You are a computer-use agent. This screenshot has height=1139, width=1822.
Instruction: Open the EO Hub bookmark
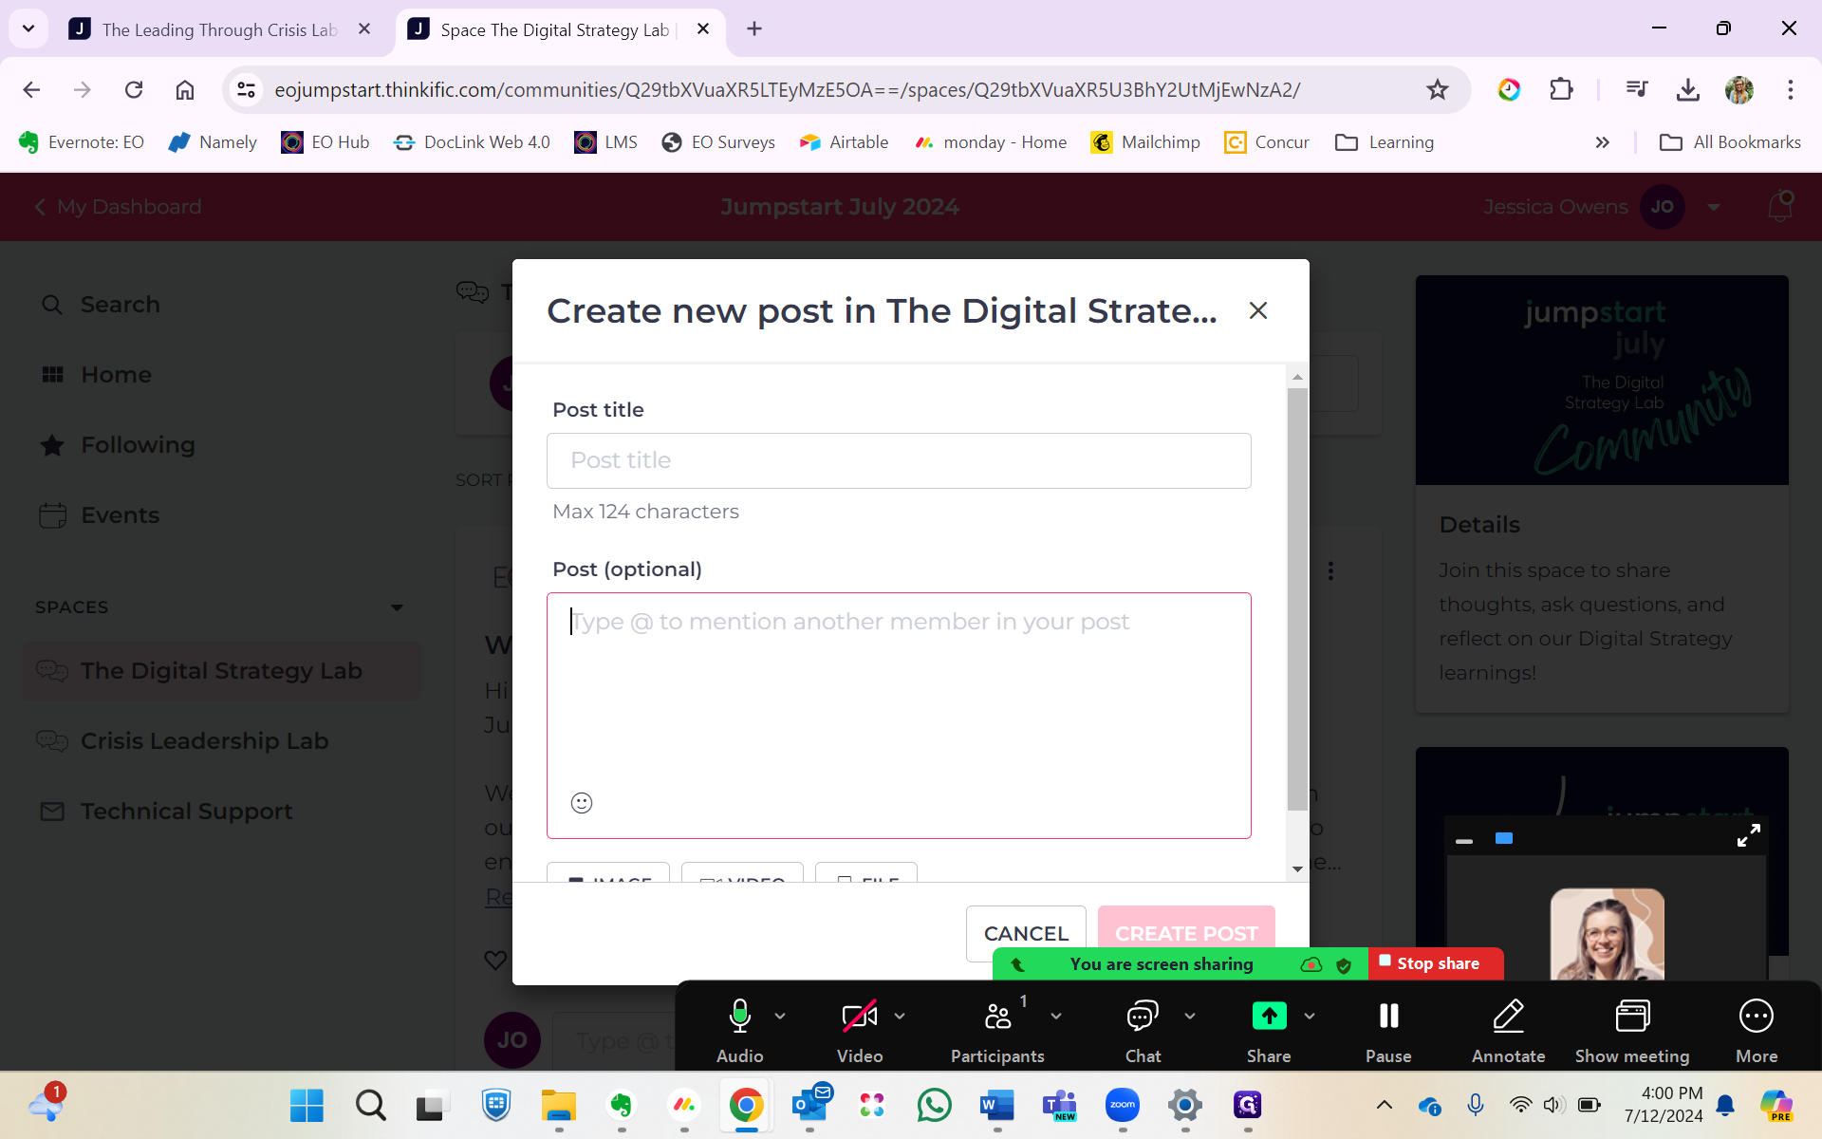pos(325,142)
